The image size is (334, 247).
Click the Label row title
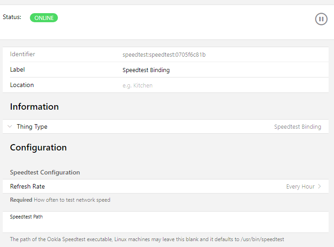[x=18, y=70]
